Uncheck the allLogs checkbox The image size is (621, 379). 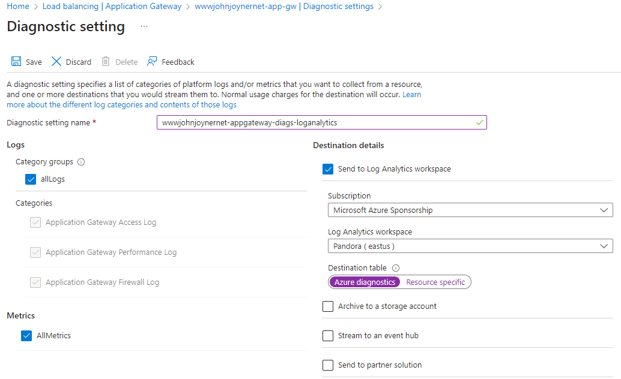click(x=31, y=179)
